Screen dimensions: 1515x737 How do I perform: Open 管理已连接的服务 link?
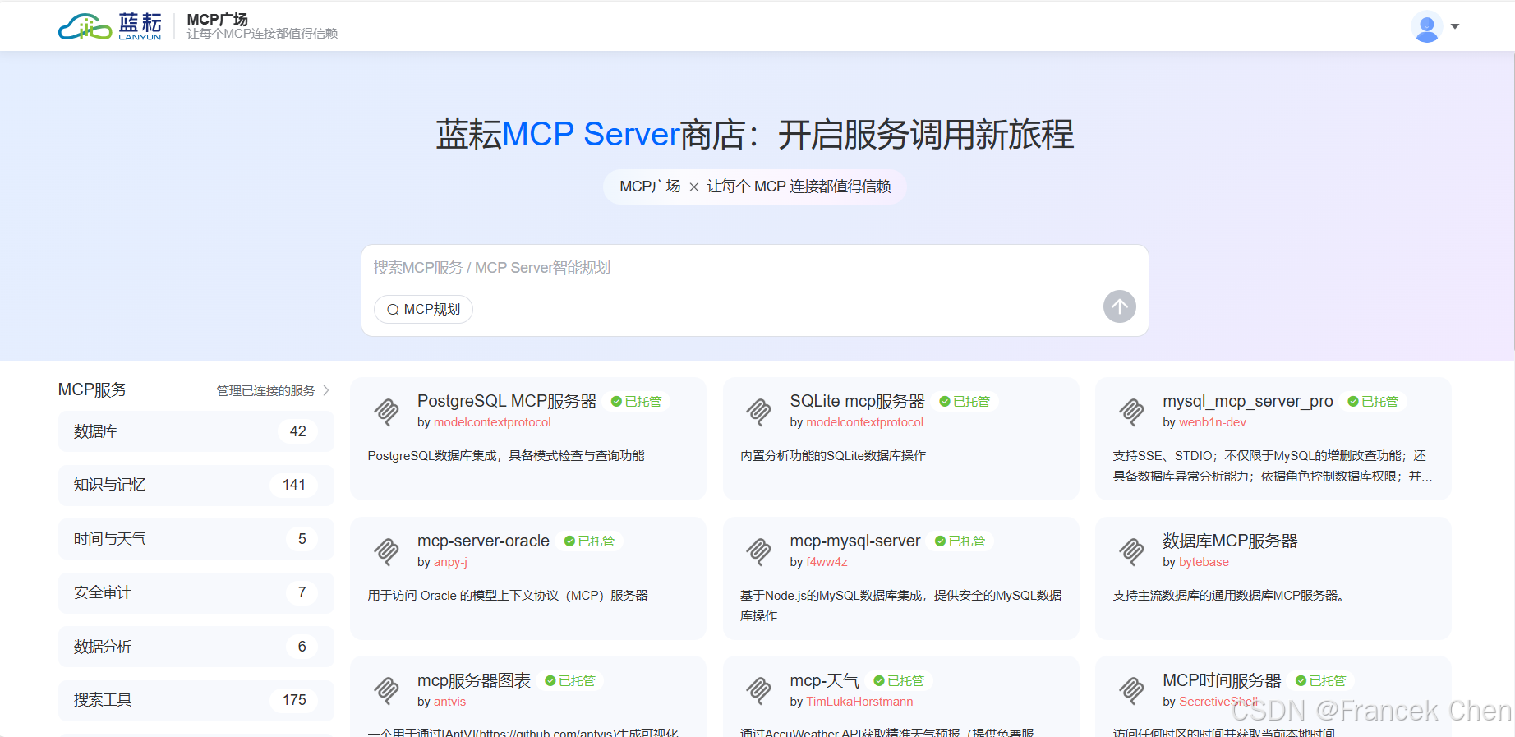pyautogui.click(x=265, y=390)
